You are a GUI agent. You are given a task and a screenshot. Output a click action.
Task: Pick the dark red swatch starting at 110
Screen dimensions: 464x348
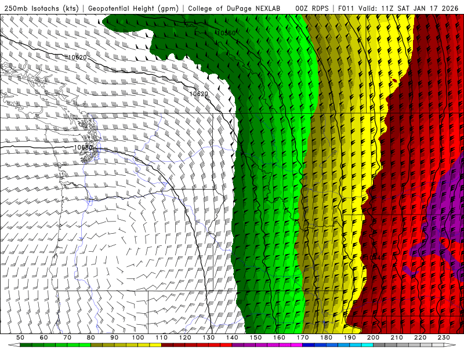tap(167, 345)
